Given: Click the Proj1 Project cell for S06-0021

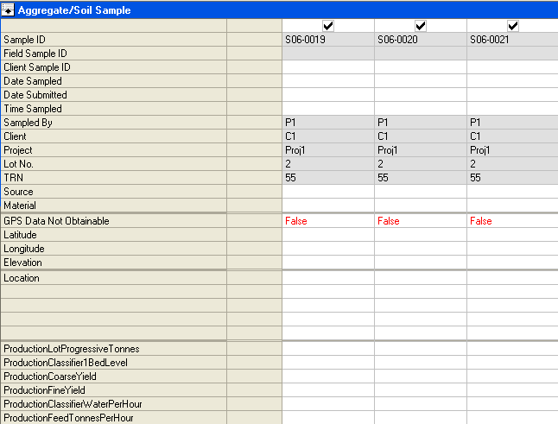Looking at the screenshot, I should [512, 150].
